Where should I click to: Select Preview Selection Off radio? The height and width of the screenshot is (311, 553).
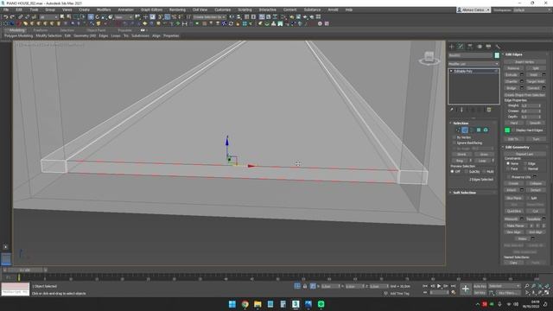[x=453, y=172]
